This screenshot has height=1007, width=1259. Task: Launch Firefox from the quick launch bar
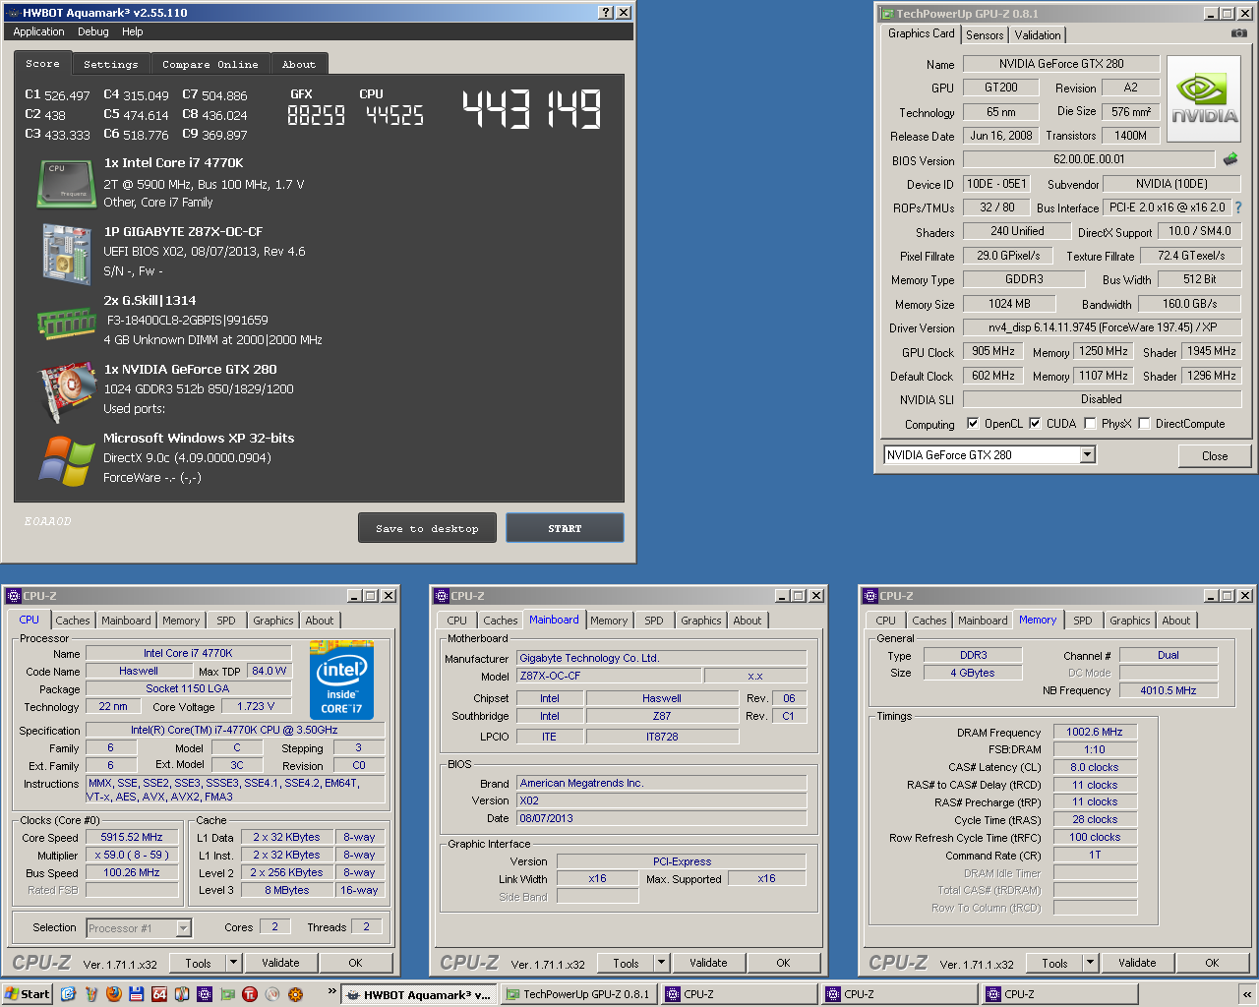pyautogui.click(x=113, y=994)
